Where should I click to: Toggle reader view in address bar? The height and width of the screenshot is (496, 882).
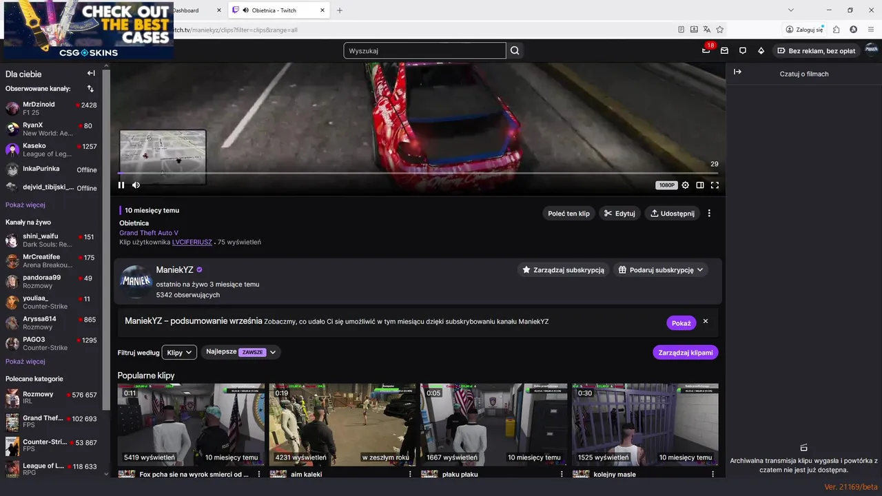[x=681, y=30]
